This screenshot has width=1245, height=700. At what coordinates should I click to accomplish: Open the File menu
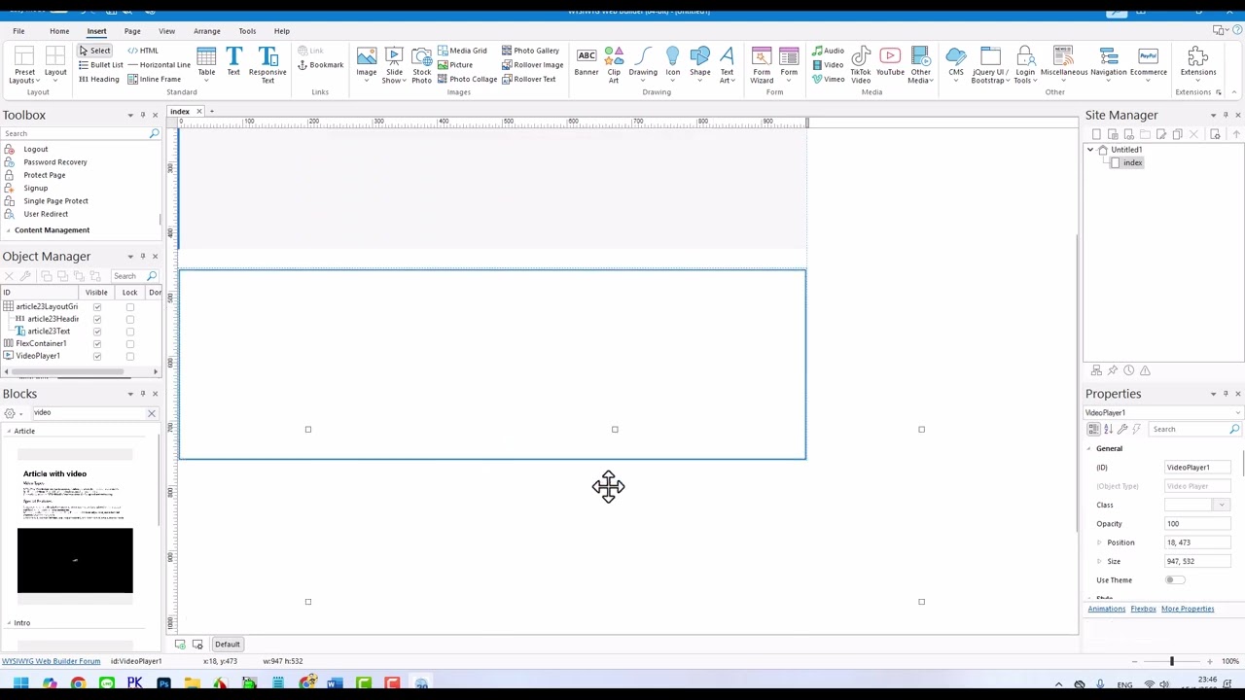pos(18,31)
